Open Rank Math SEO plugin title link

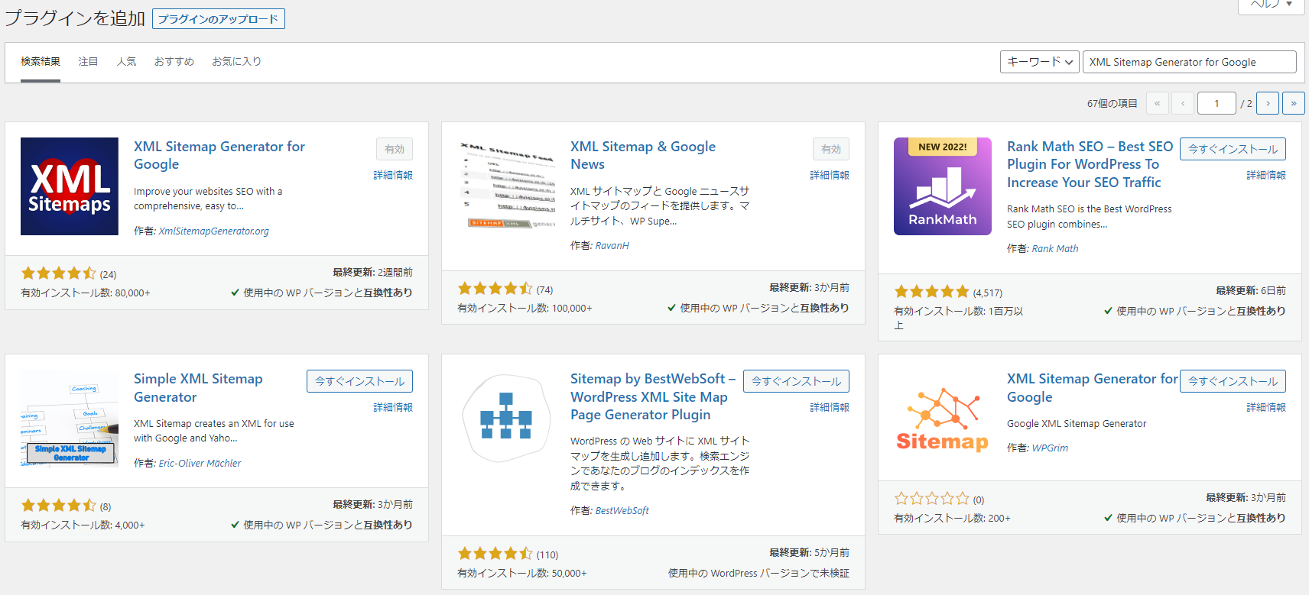(1090, 164)
